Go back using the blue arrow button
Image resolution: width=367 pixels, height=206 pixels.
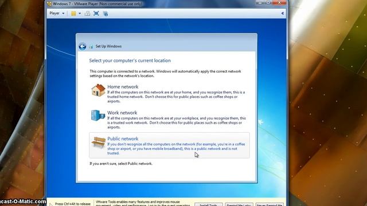tap(83, 46)
